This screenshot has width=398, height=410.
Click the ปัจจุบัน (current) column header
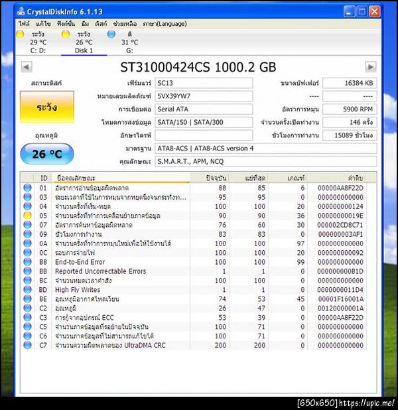[x=210, y=178]
